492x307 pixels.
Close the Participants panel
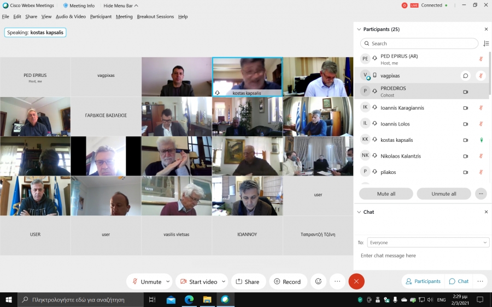coord(486,29)
